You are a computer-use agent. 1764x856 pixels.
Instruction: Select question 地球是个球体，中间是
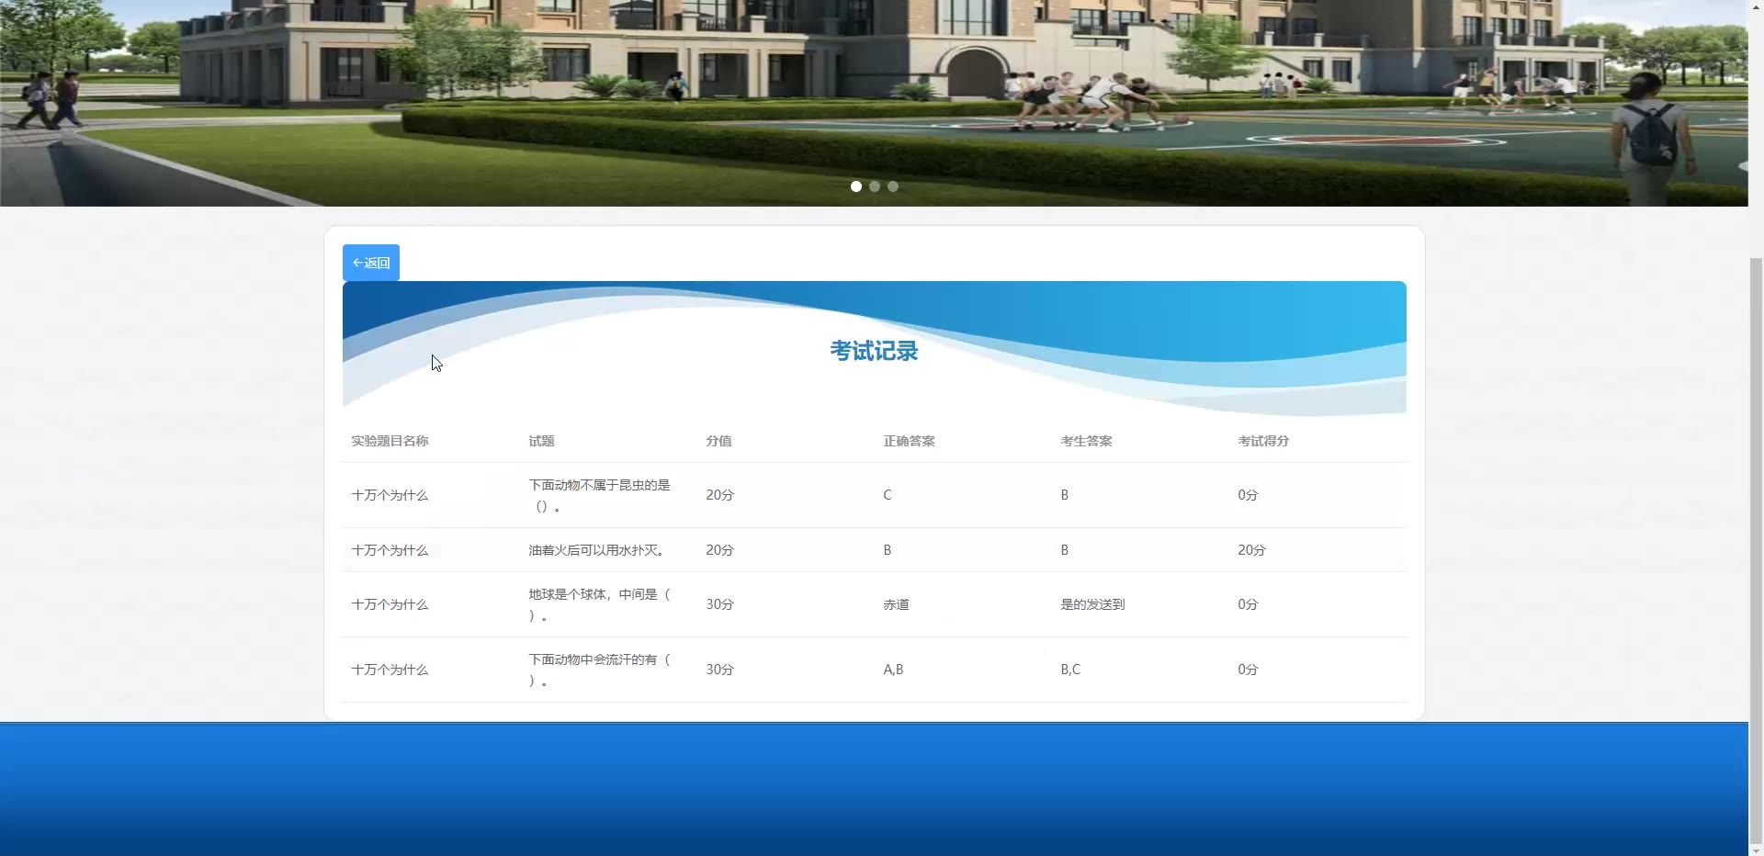[x=599, y=604]
